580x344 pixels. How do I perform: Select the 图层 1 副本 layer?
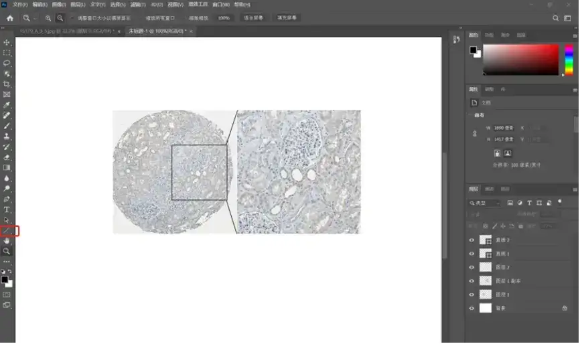pyautogui.click(x=509, y=281)
